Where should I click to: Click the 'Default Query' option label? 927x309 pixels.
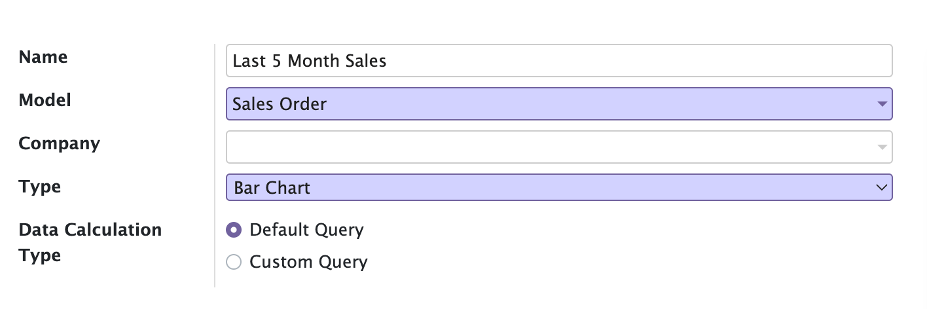(306, 230)
